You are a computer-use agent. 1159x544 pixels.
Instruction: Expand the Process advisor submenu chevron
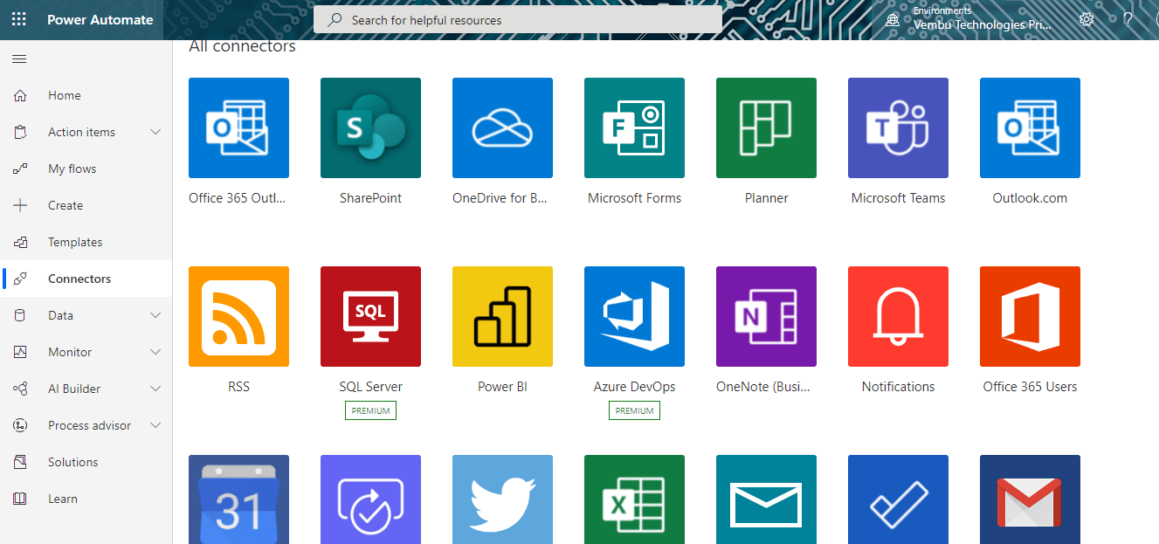tap(155, 425)
